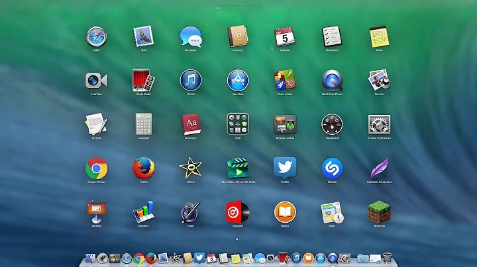
Task: Open the Calculator app
Action: click(x=144, y=124)
